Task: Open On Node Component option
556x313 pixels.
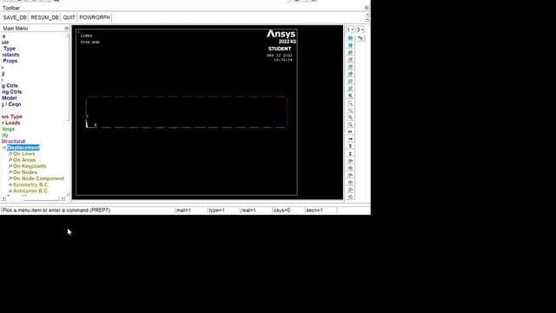Action: [x=38, y=178]
